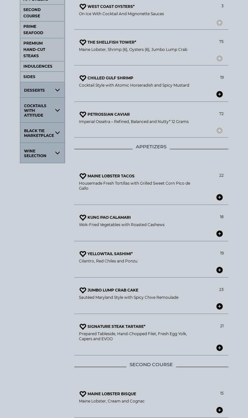
Task: Add Kung Pao Calamari with plus icon
Action: [x=220, y=234]
